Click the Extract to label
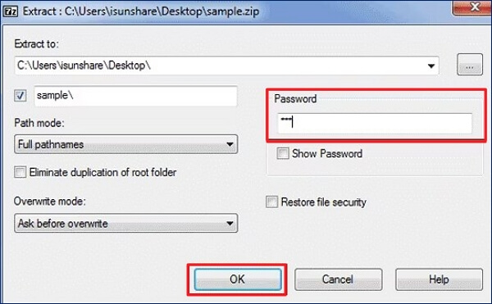 pos(36,44)
